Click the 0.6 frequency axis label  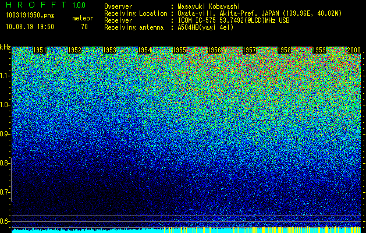click(4, 221)
